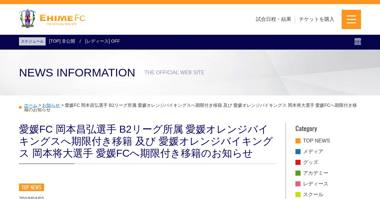Viewport: 380px width, 199px height.
Task: Click the Ehime FC crest logo
Action: pos(28,18)
